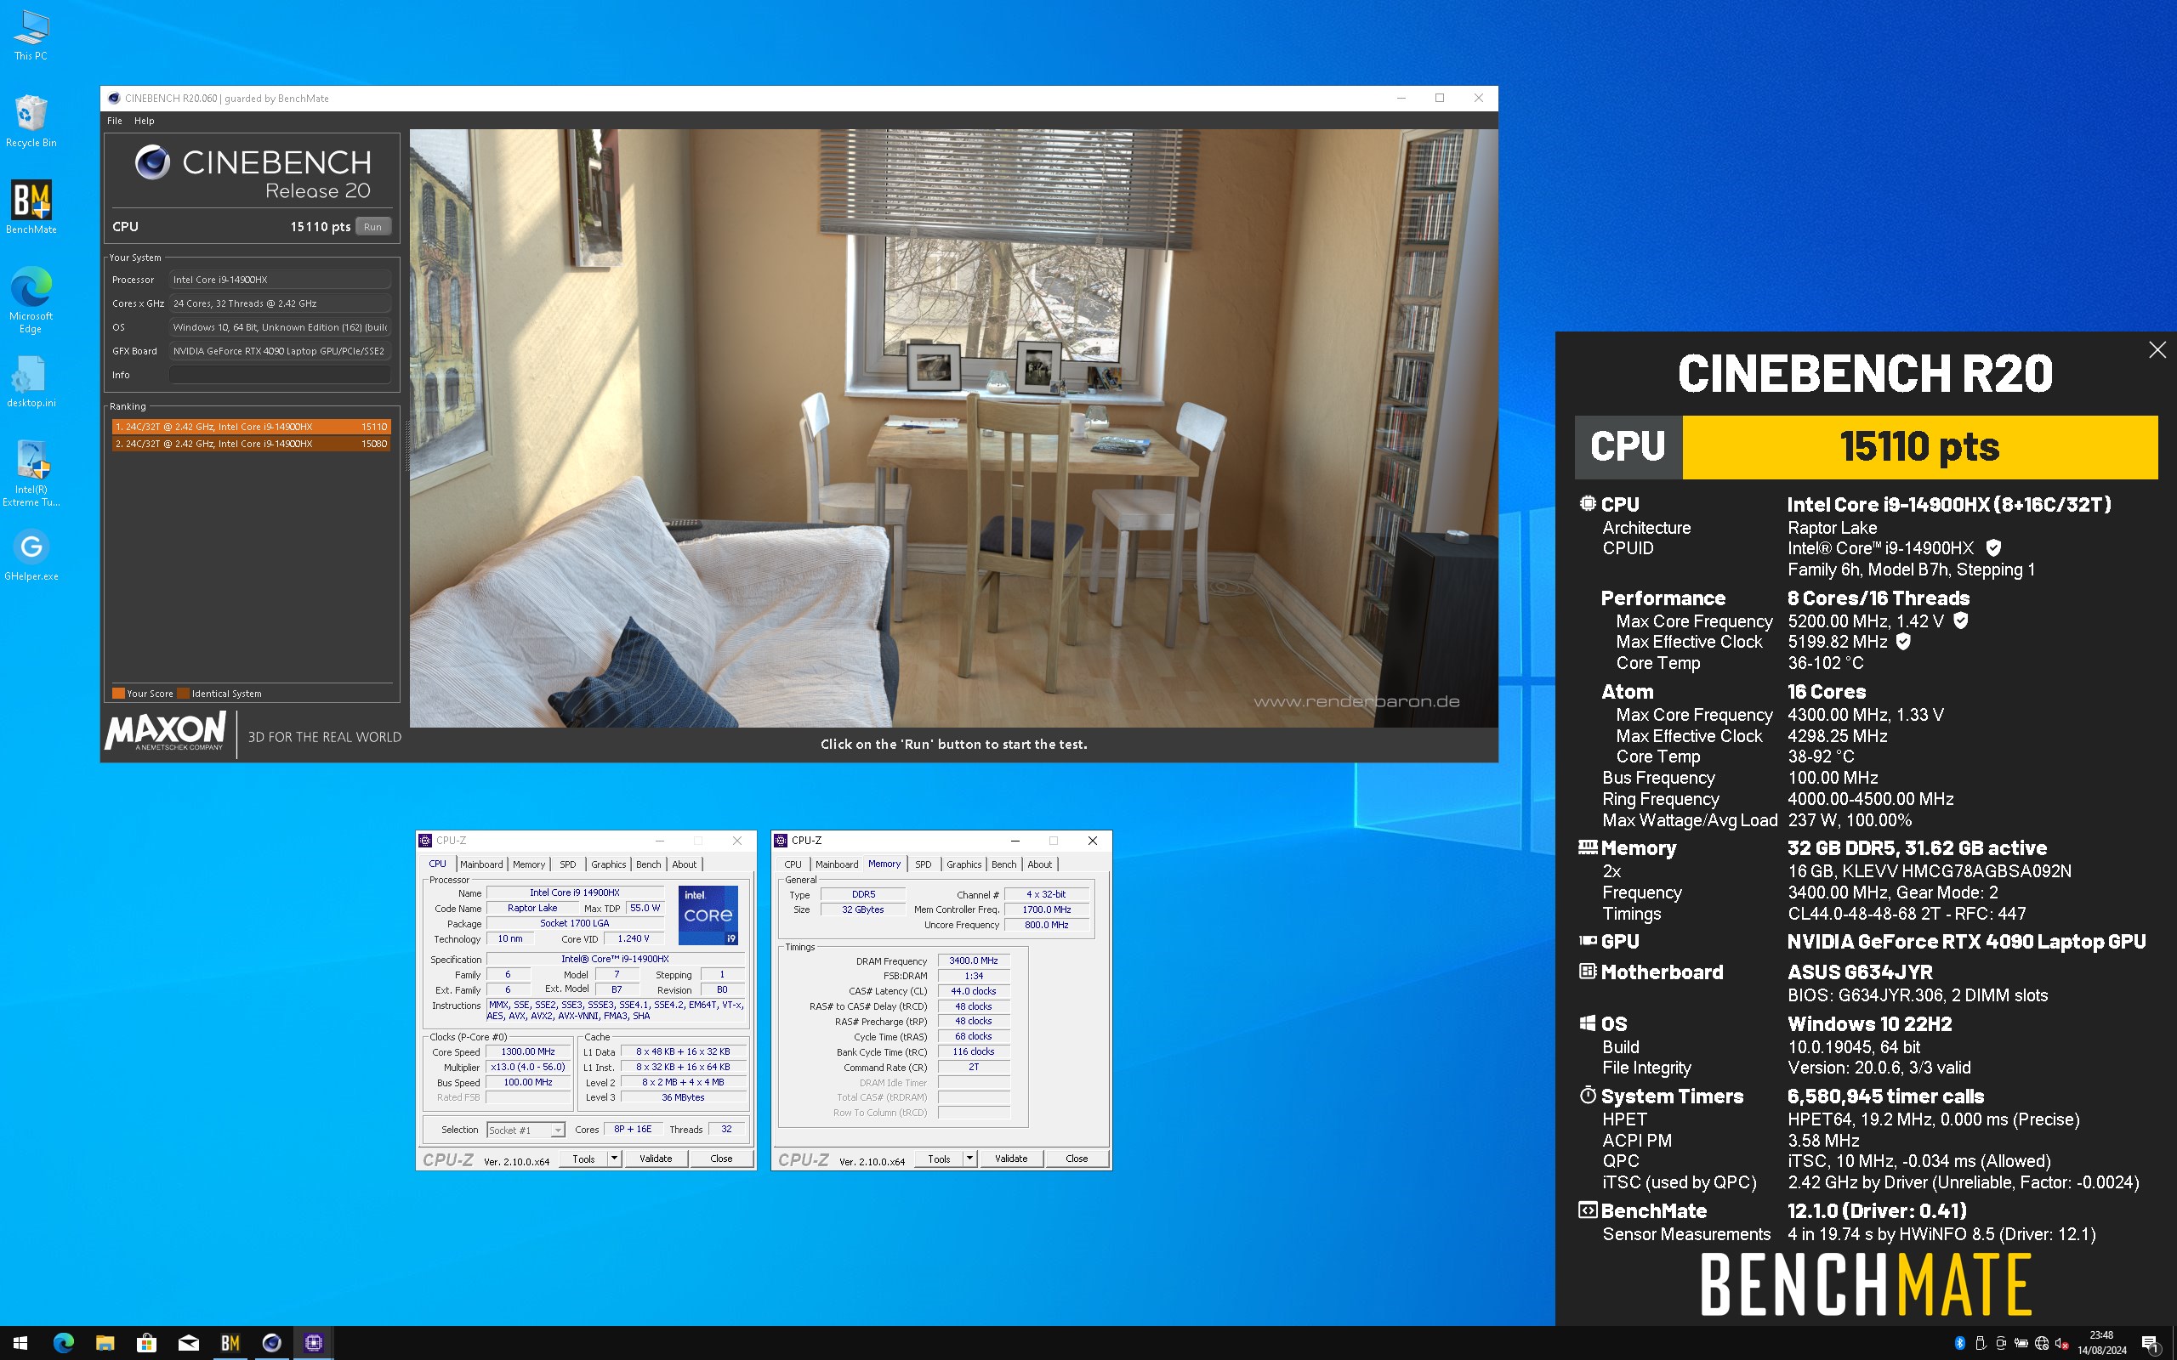Click Close button in right CPU-Z
The width and height of the screenshot is (2177, 1360).
1077,1159
